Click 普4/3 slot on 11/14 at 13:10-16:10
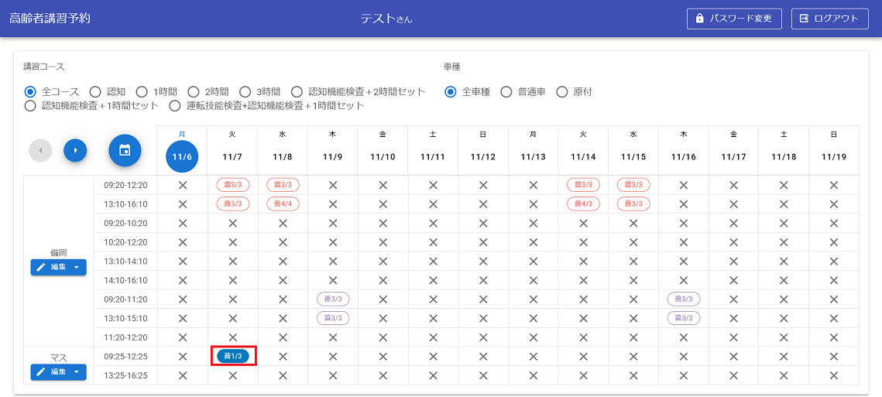This screenshot has height=397, width=882. pos(583,204)
